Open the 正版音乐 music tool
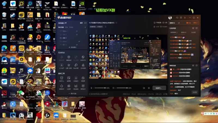Viewport: 218px width, 123px height. click(76, 79)
